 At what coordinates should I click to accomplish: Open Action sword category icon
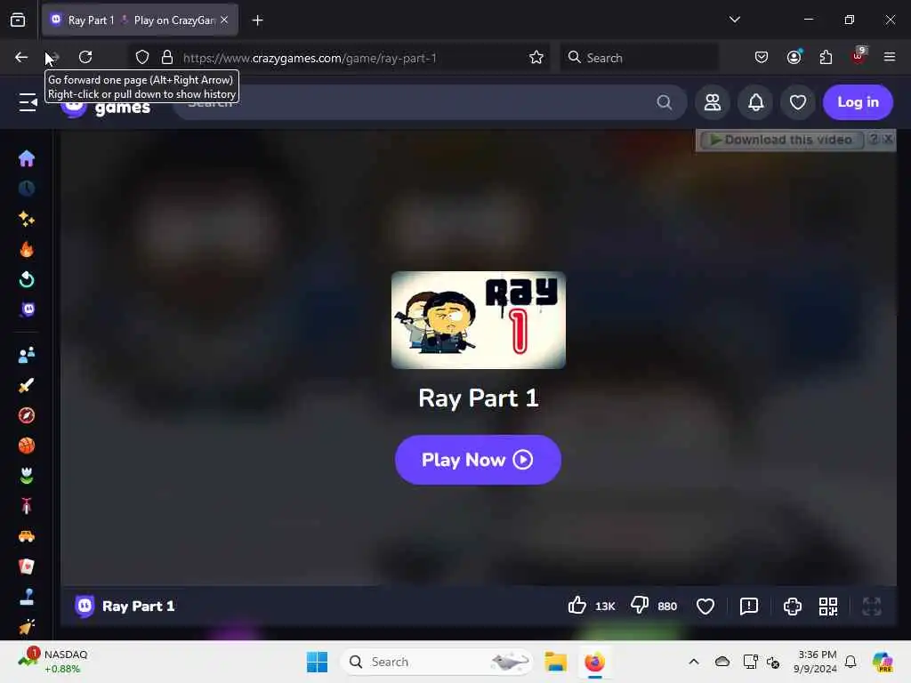click(x=27, y=385)
